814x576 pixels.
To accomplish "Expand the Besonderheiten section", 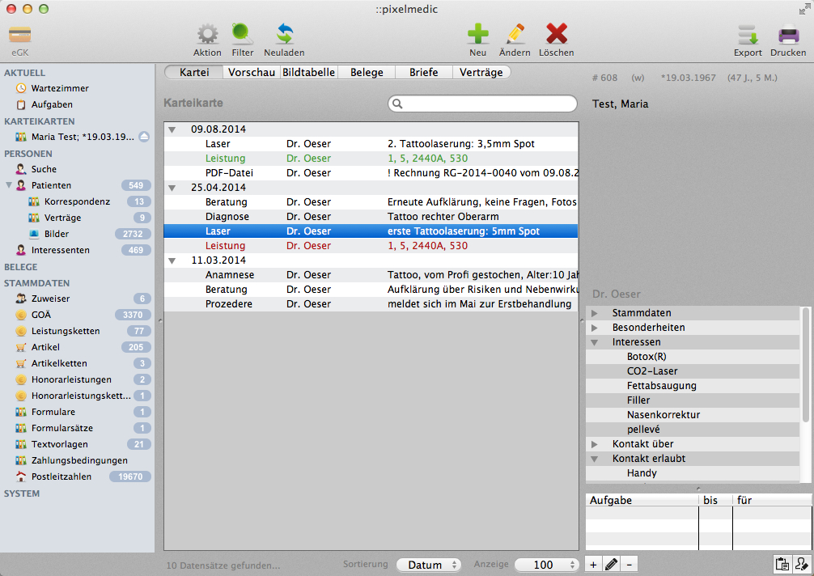I will (595, 328).
